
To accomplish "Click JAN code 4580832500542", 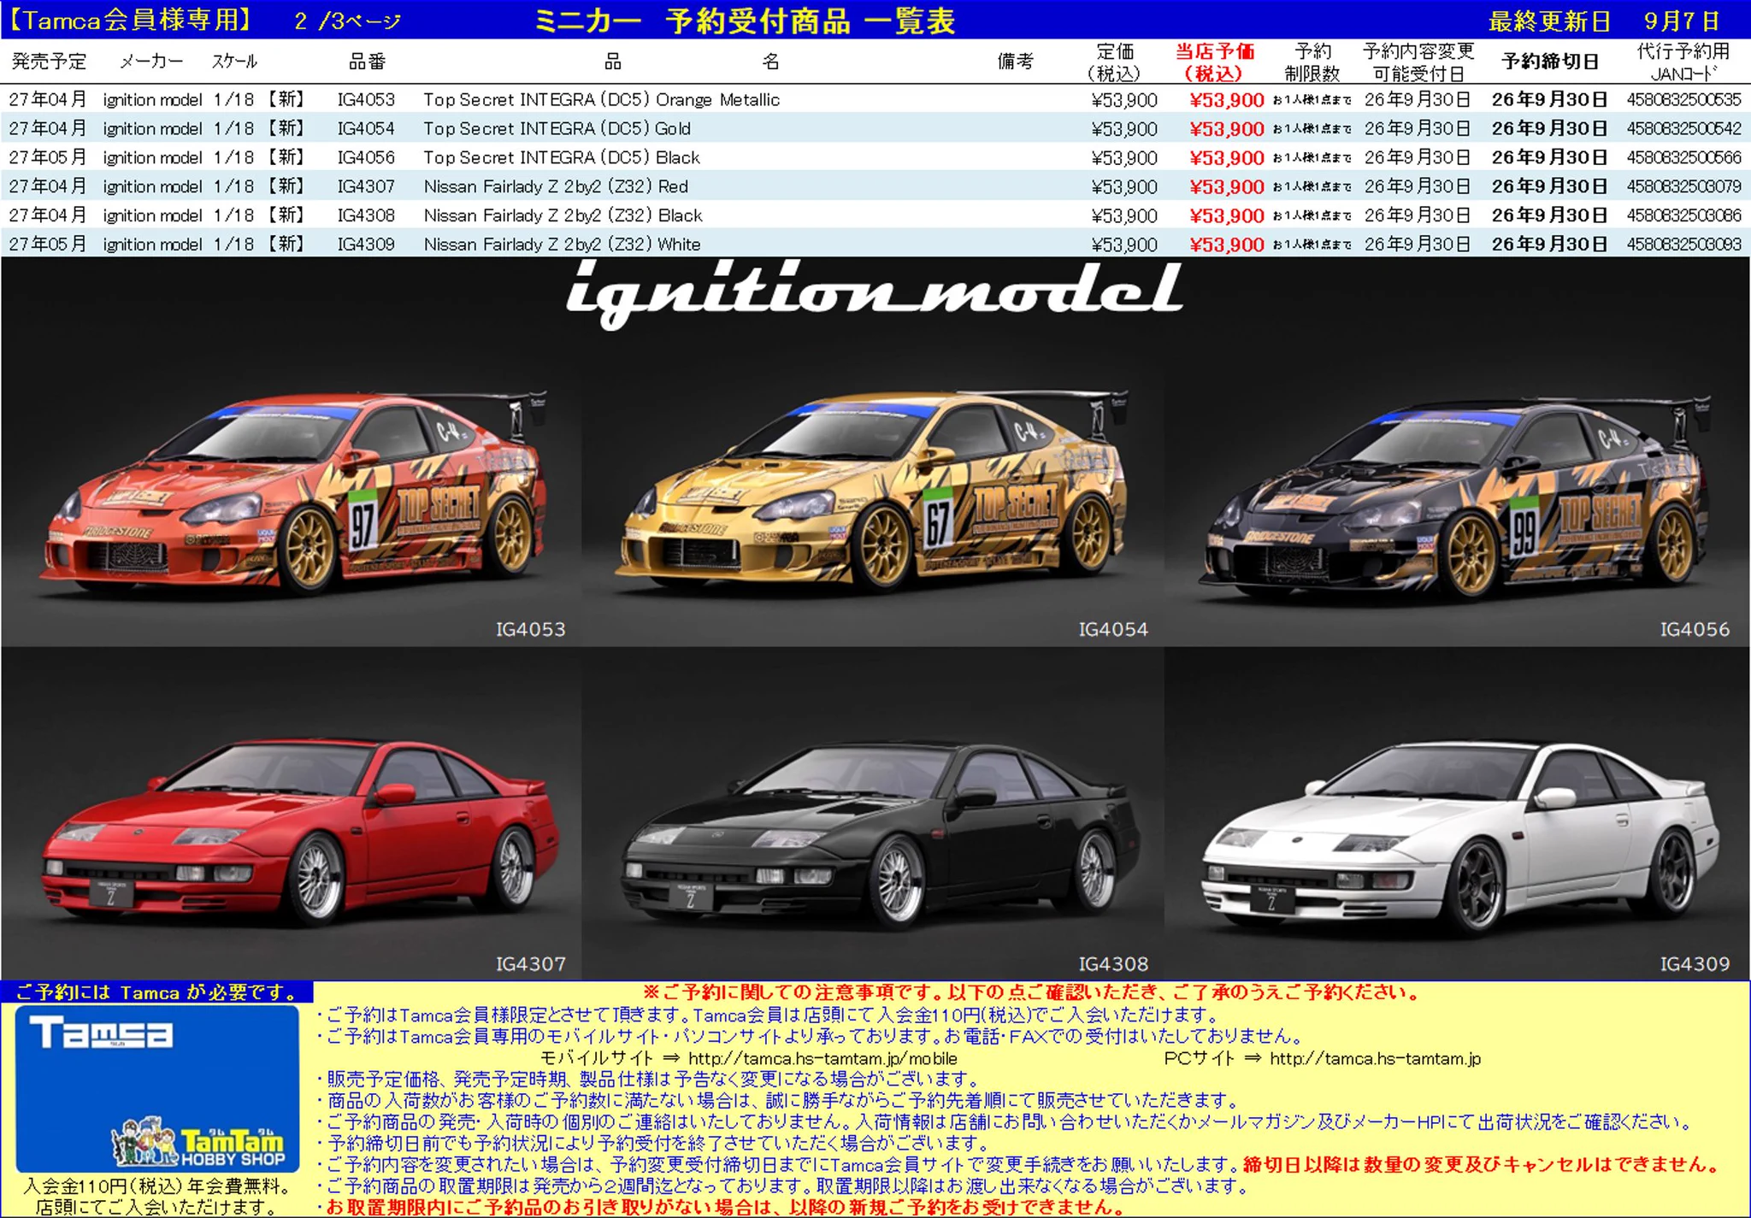I will [x=1683, y=128].
